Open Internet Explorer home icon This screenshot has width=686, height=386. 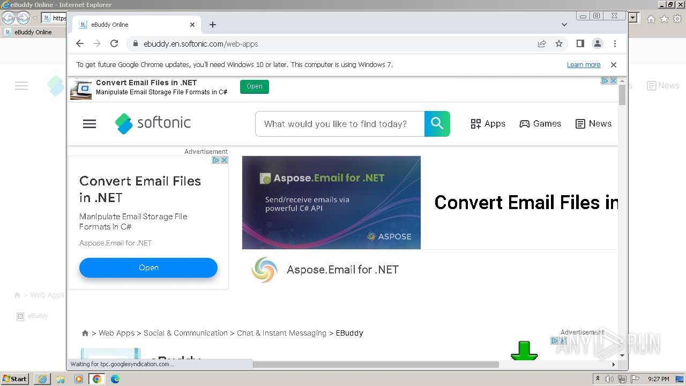pos(651,19)
